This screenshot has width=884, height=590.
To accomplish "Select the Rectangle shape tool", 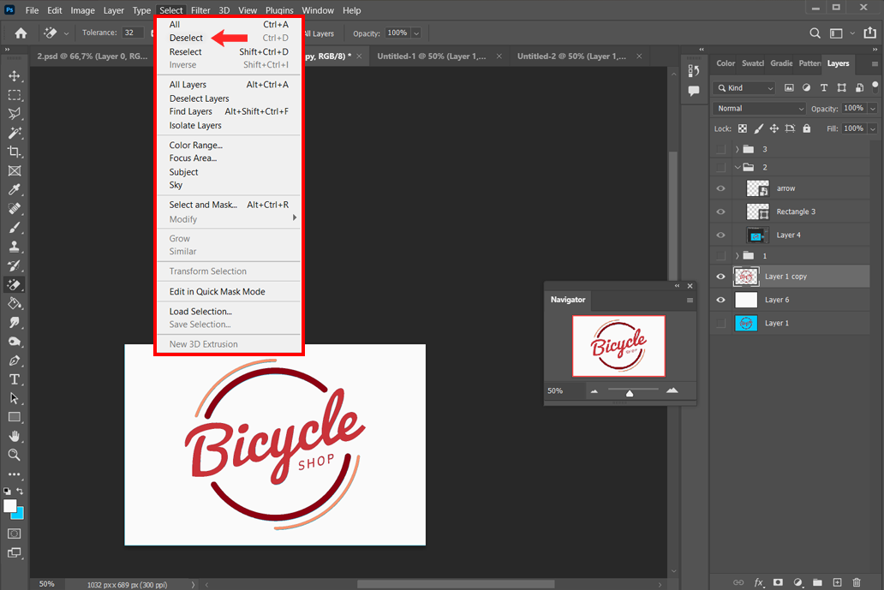I will pyautogui.click(x=15, y=417).
